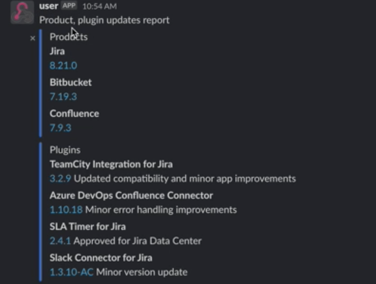376x284 pixels.
Task: Dismiss the Products attachment with the x icon
Action: 32,38
